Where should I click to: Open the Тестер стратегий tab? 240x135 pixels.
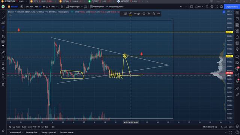click(48, 132)
